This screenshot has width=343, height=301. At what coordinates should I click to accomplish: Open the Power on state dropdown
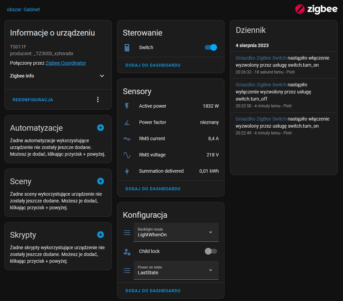pos(176,270)
